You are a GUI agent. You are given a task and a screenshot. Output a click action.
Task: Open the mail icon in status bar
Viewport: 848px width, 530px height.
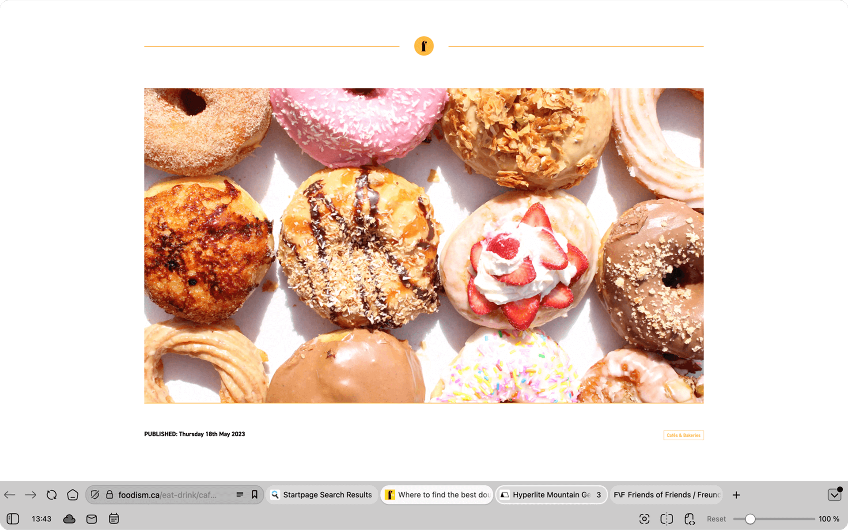point(91,519)
